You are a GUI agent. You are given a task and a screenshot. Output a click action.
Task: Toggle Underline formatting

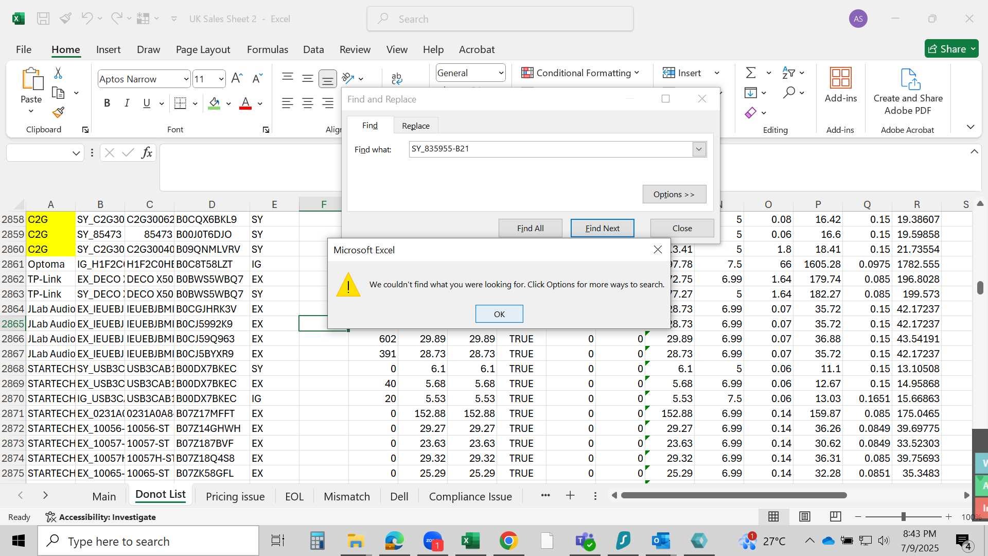click(147, 103)
